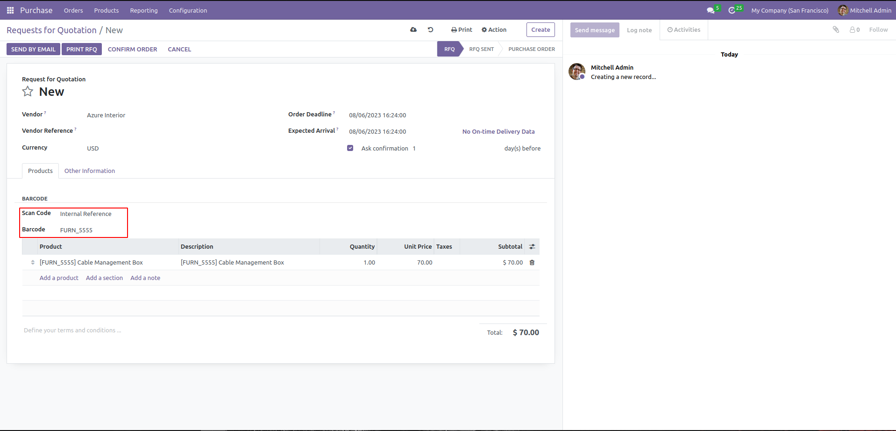
Task: Click the discard changes undo icon
Action: coord(431,29)
